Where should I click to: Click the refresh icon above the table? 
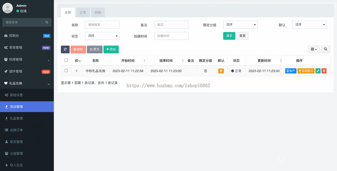[65, 49]
